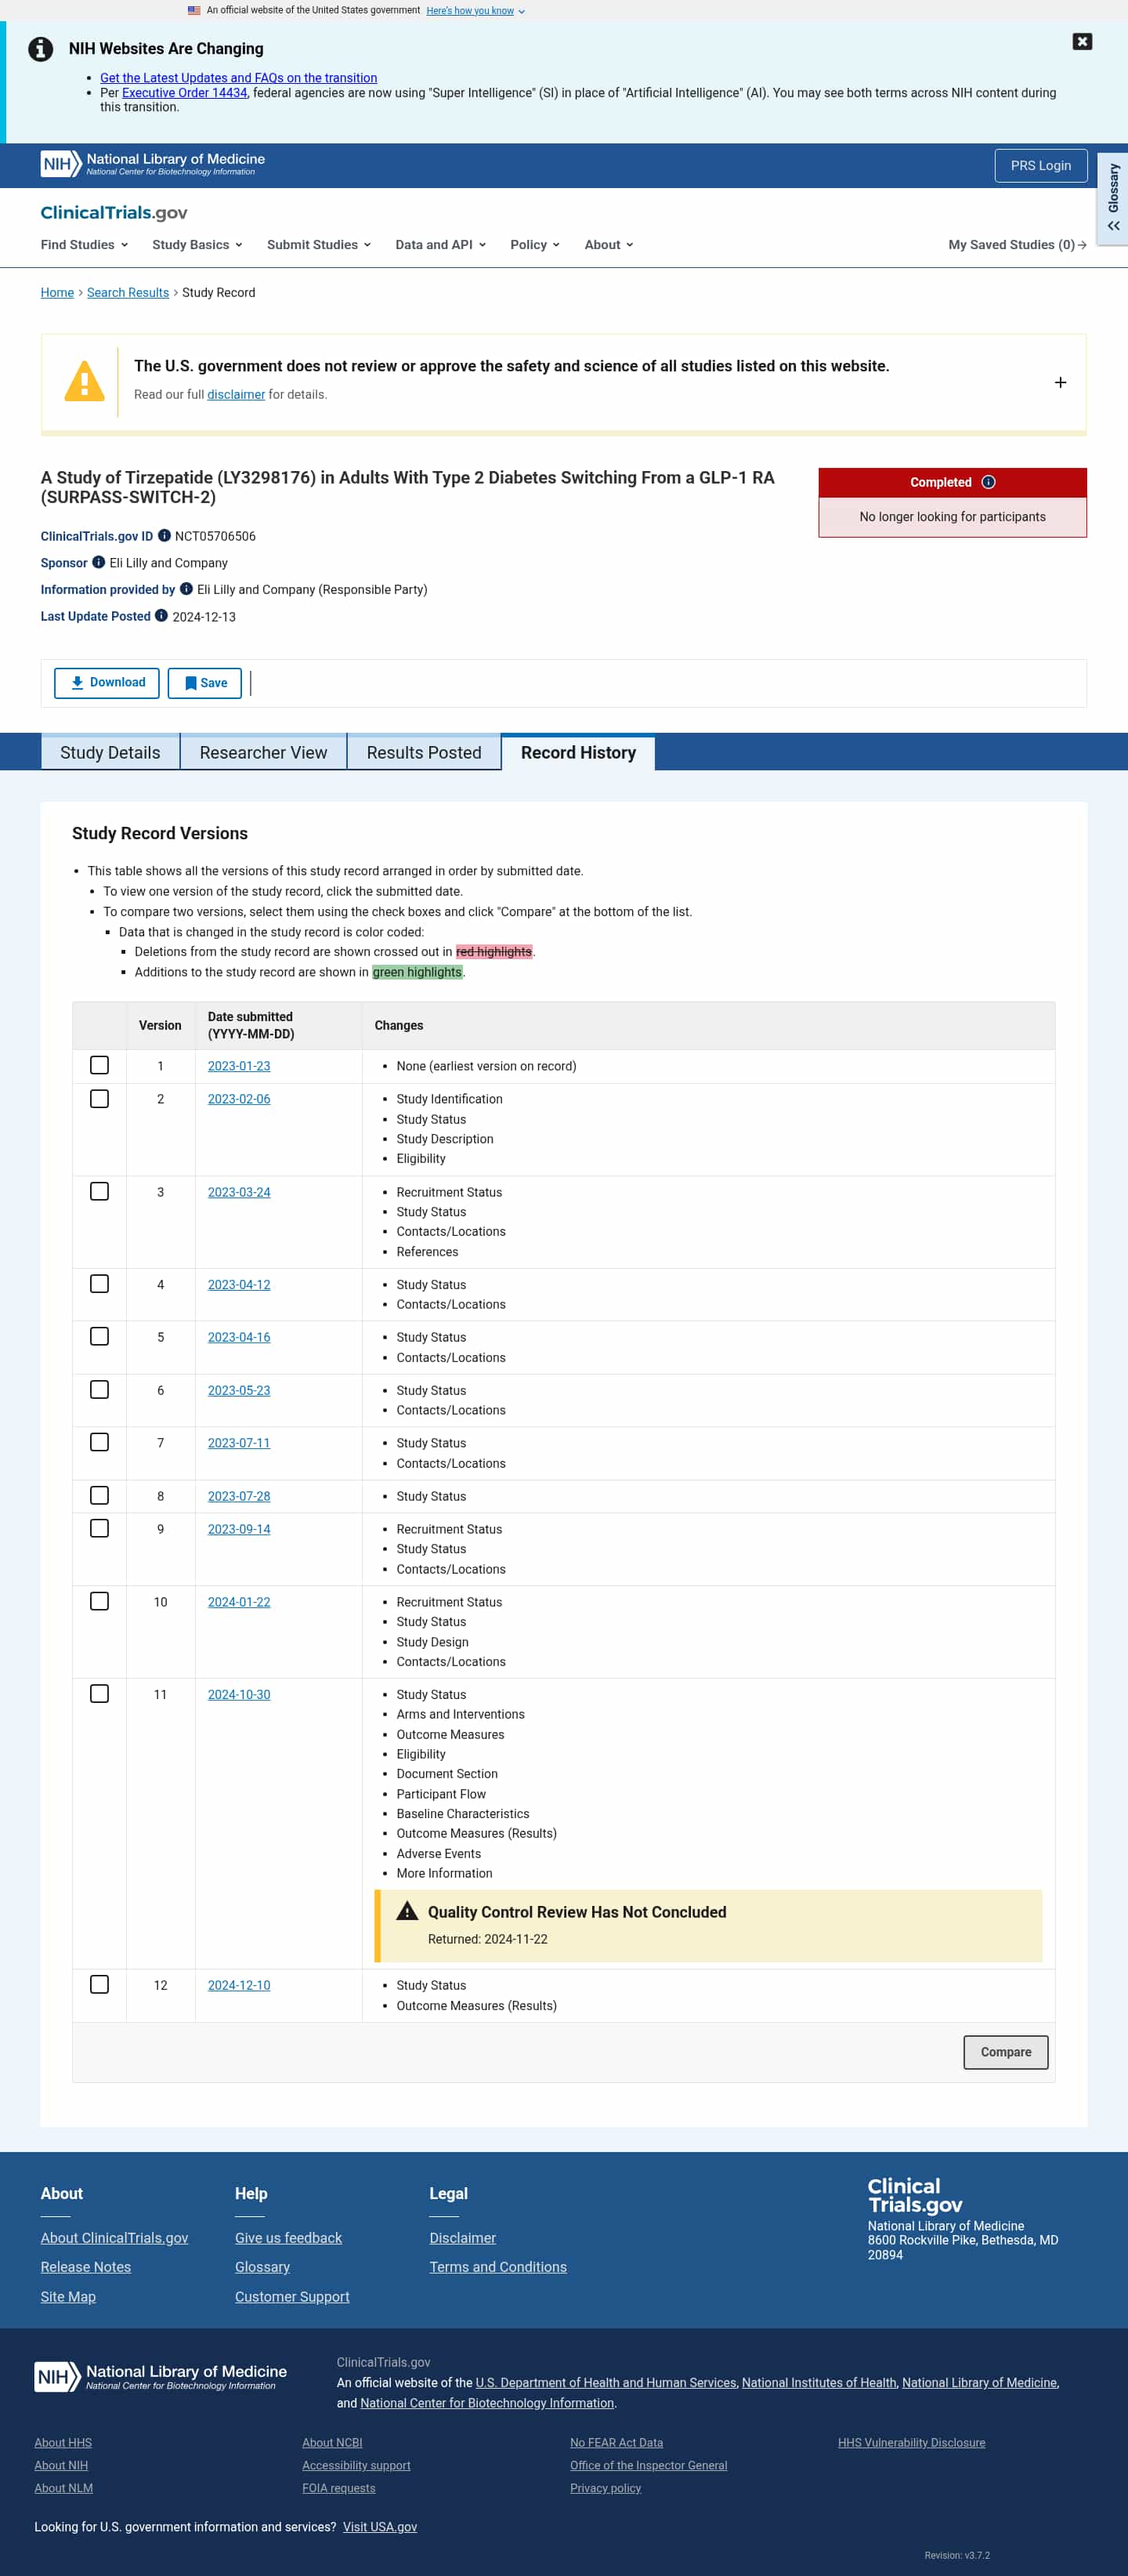Click the info icon next to Last Update Posted
Image resolution: width=1128 pixels, height=2576 pixels.
pos(161,616)
